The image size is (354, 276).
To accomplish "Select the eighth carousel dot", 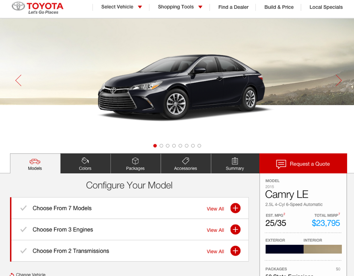I will pyautogui.click(x=199, y=146).
